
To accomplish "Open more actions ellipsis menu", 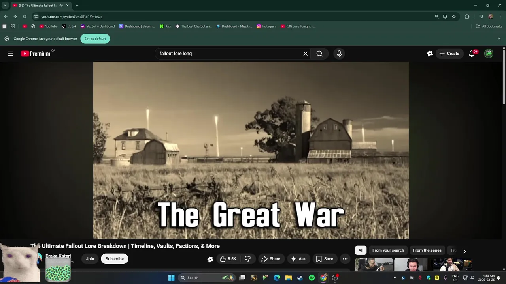I will (x=345, y=259).
